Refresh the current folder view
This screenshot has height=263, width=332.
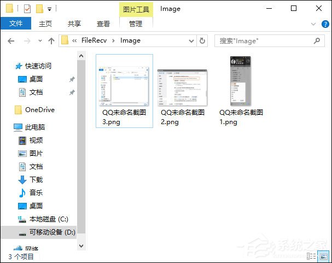[202, 40]
